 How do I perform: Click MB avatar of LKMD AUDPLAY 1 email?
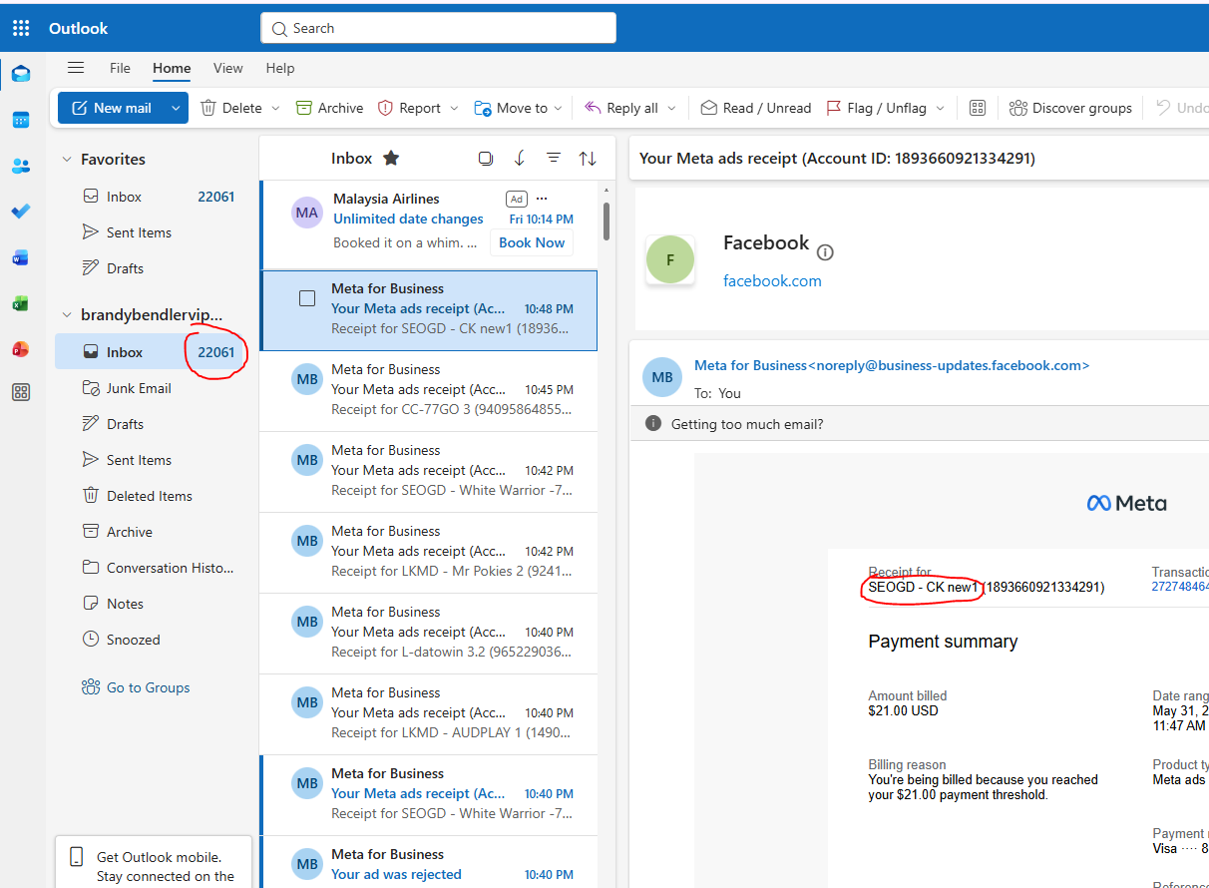[x=307, y=702]
